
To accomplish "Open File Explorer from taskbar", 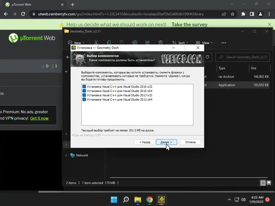I will tap(138, 200).
